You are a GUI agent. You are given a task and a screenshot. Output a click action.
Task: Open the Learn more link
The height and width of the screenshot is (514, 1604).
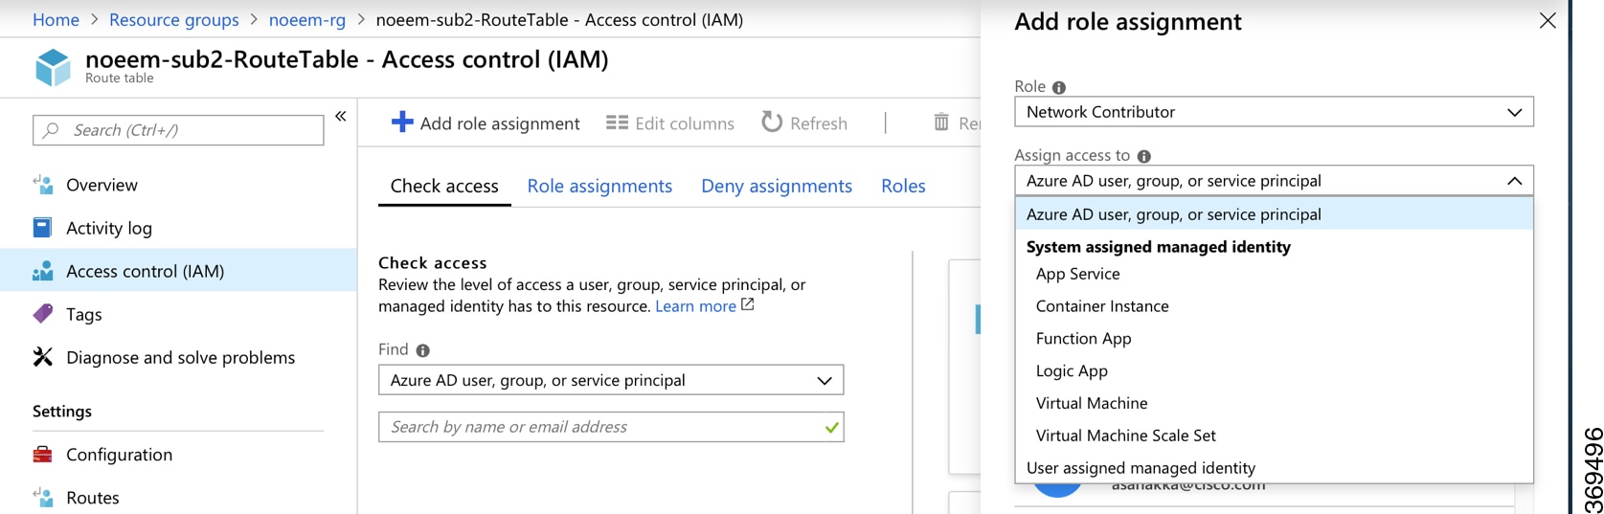point(695,306)
